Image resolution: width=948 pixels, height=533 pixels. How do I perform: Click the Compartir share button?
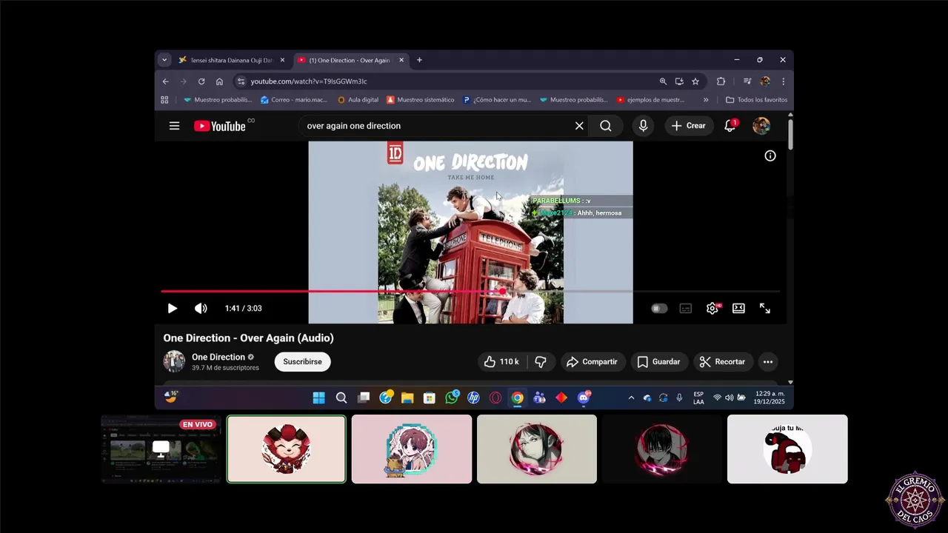(592, 362)
